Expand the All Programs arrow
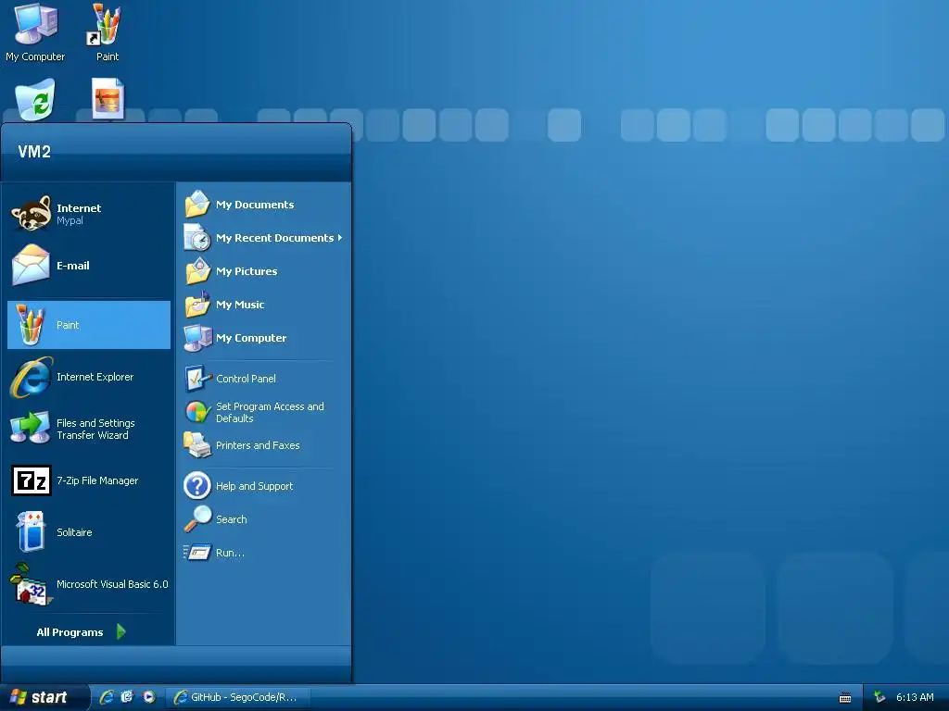Image resolution: width=949 pixels, height=711 pixels. (121, 631)
